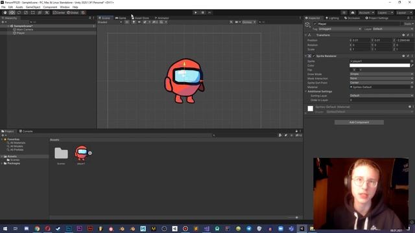Select the Transform tool in toolbar
This screenshot has width=415, height=233.
pyautogui.click(x=40, y=13)
